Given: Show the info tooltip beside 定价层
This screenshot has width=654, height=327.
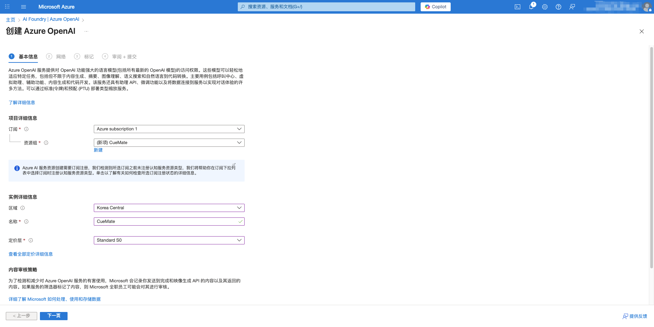Looking at the screenshot, I should pyautogui.click(x=31, y=240).
